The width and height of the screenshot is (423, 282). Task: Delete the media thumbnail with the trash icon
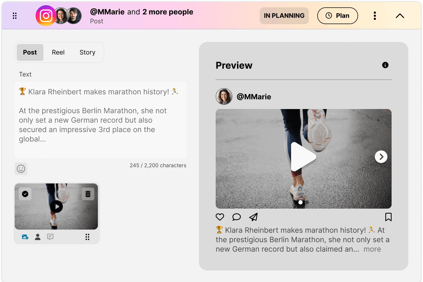(x=88, y=194)
